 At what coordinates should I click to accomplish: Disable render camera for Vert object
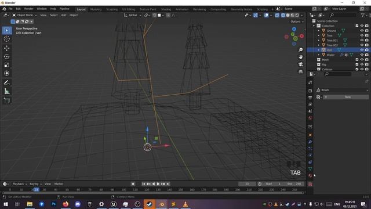pos(367,50)
